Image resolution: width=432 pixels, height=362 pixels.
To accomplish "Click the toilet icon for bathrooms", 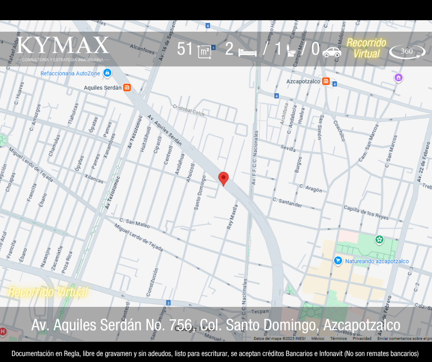I will point(291,50).
